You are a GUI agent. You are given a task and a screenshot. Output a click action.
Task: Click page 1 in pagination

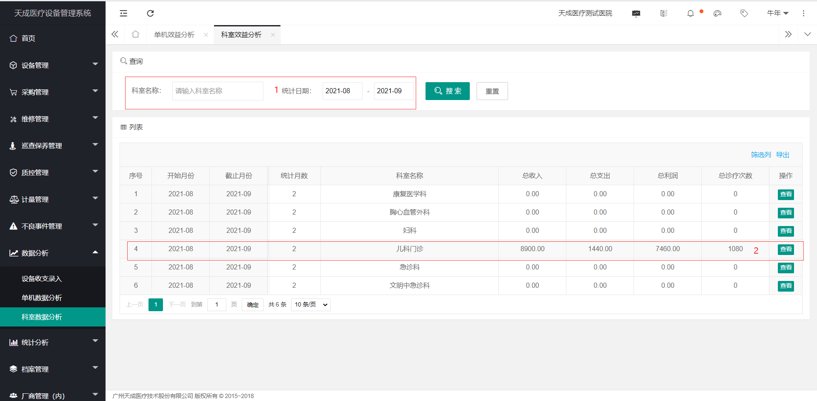coord(156,305)
